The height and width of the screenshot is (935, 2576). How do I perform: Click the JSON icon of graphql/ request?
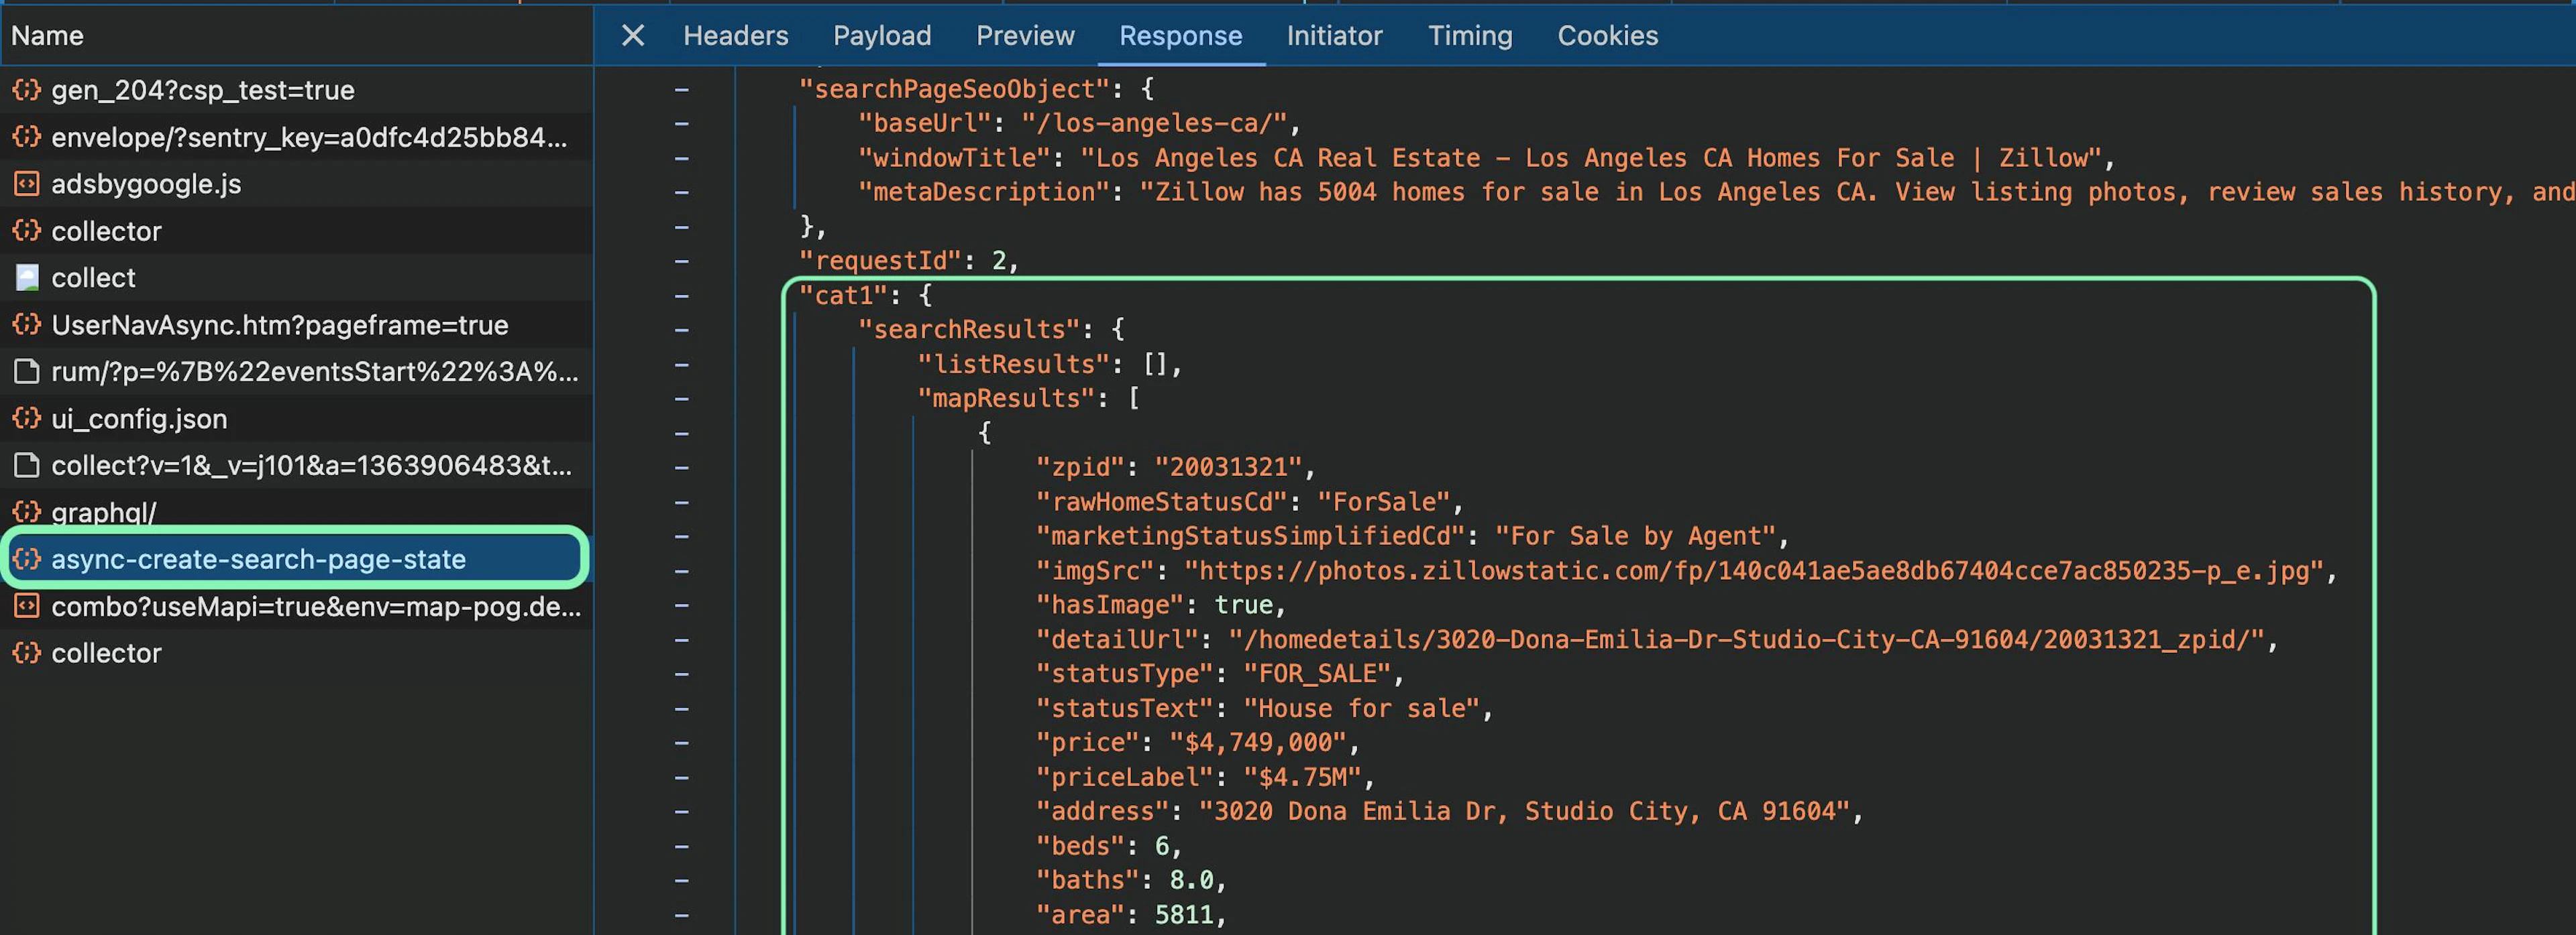click(x=27, y=513)
